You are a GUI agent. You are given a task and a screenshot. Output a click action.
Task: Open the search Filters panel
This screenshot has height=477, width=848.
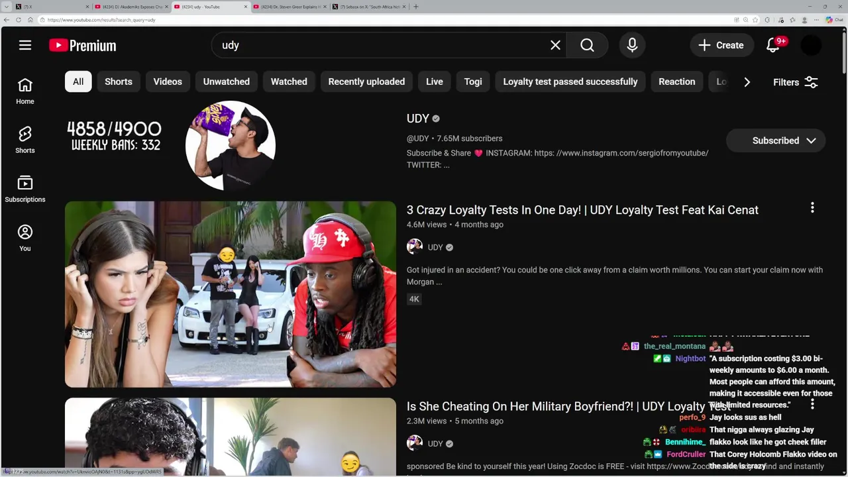[796, 82]
